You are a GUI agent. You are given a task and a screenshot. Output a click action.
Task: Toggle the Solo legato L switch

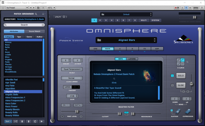pos(172,76)
